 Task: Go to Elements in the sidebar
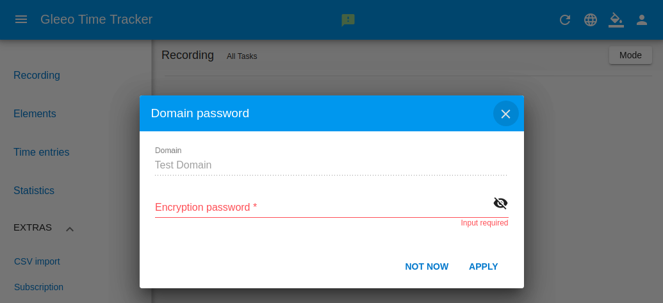[x=35, y=113]
